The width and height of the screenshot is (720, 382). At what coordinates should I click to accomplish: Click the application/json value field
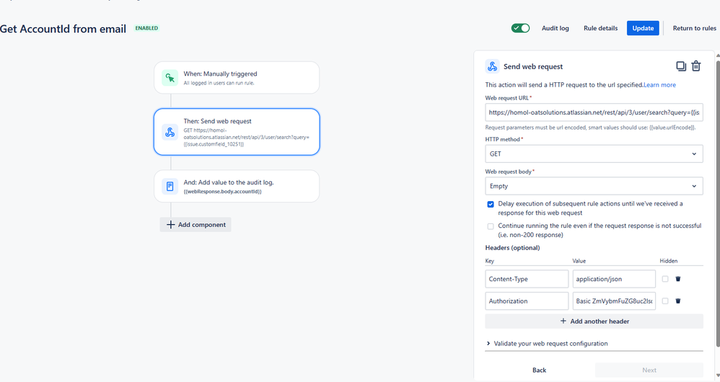click(x=614, y=279)
